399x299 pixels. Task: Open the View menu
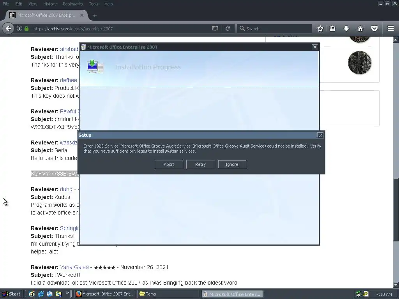[33, 4]
